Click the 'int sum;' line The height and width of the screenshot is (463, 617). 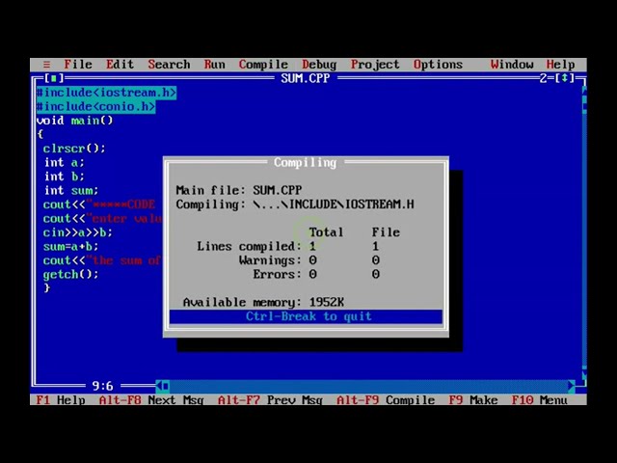(x=70, y=191)
